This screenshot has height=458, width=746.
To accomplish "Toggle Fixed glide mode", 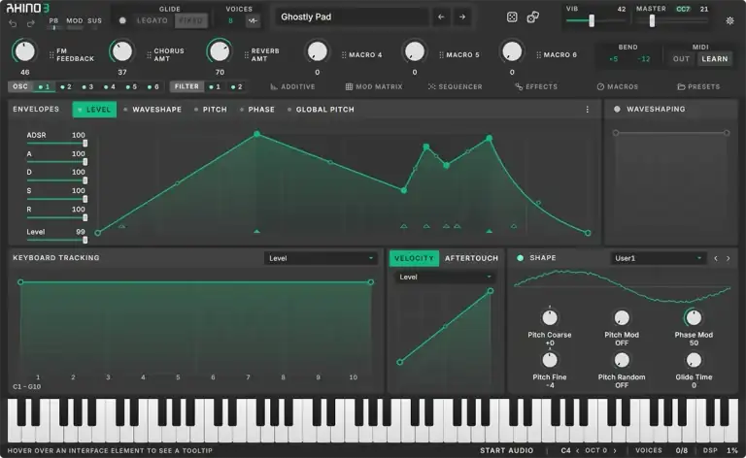I will tap(190, 21).
